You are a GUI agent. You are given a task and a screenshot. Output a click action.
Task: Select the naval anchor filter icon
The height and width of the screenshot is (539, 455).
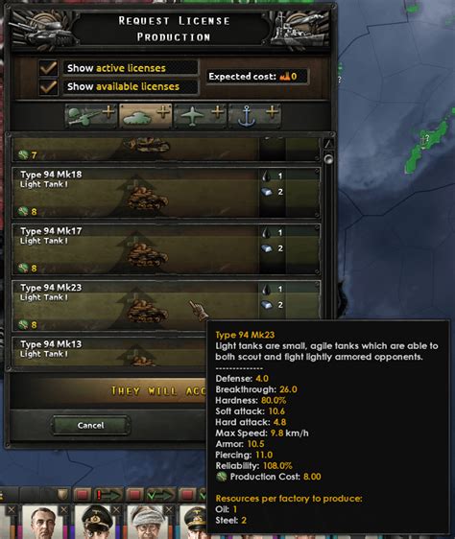(x=254, y=116)
